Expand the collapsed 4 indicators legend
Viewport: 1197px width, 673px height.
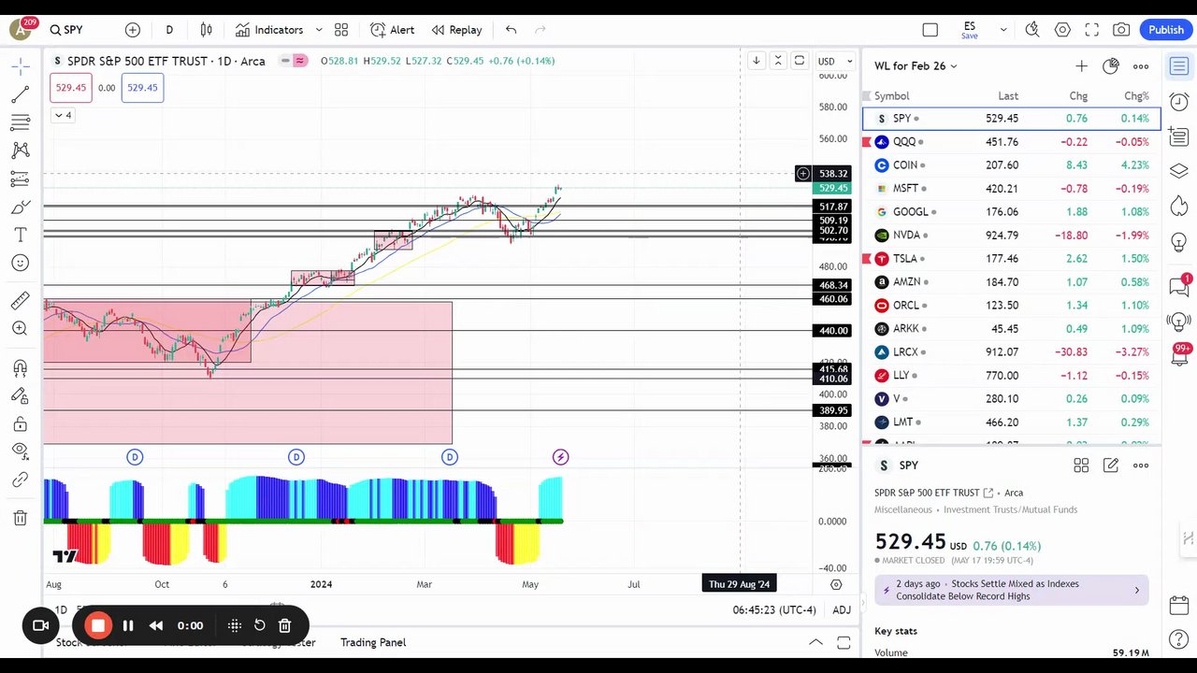click(x=62, y=115)
